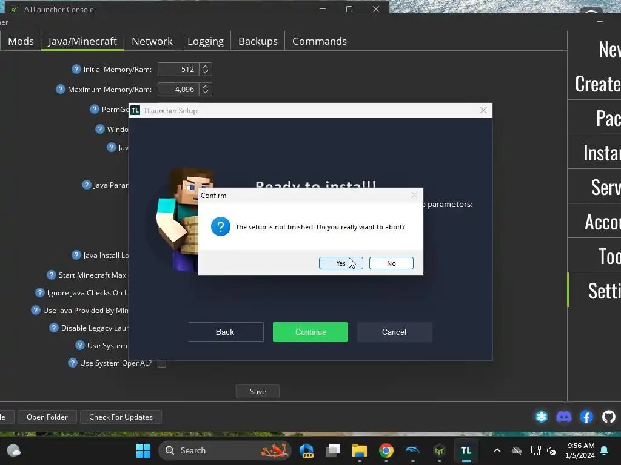Open Accounts in ATLauncher sidebar
The image size is (621, 465).
pos(594,222)
